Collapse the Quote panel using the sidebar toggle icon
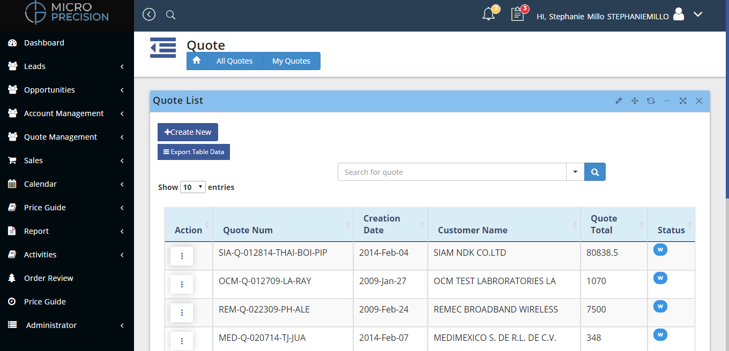The image size is (729, 351). point(163,48)
